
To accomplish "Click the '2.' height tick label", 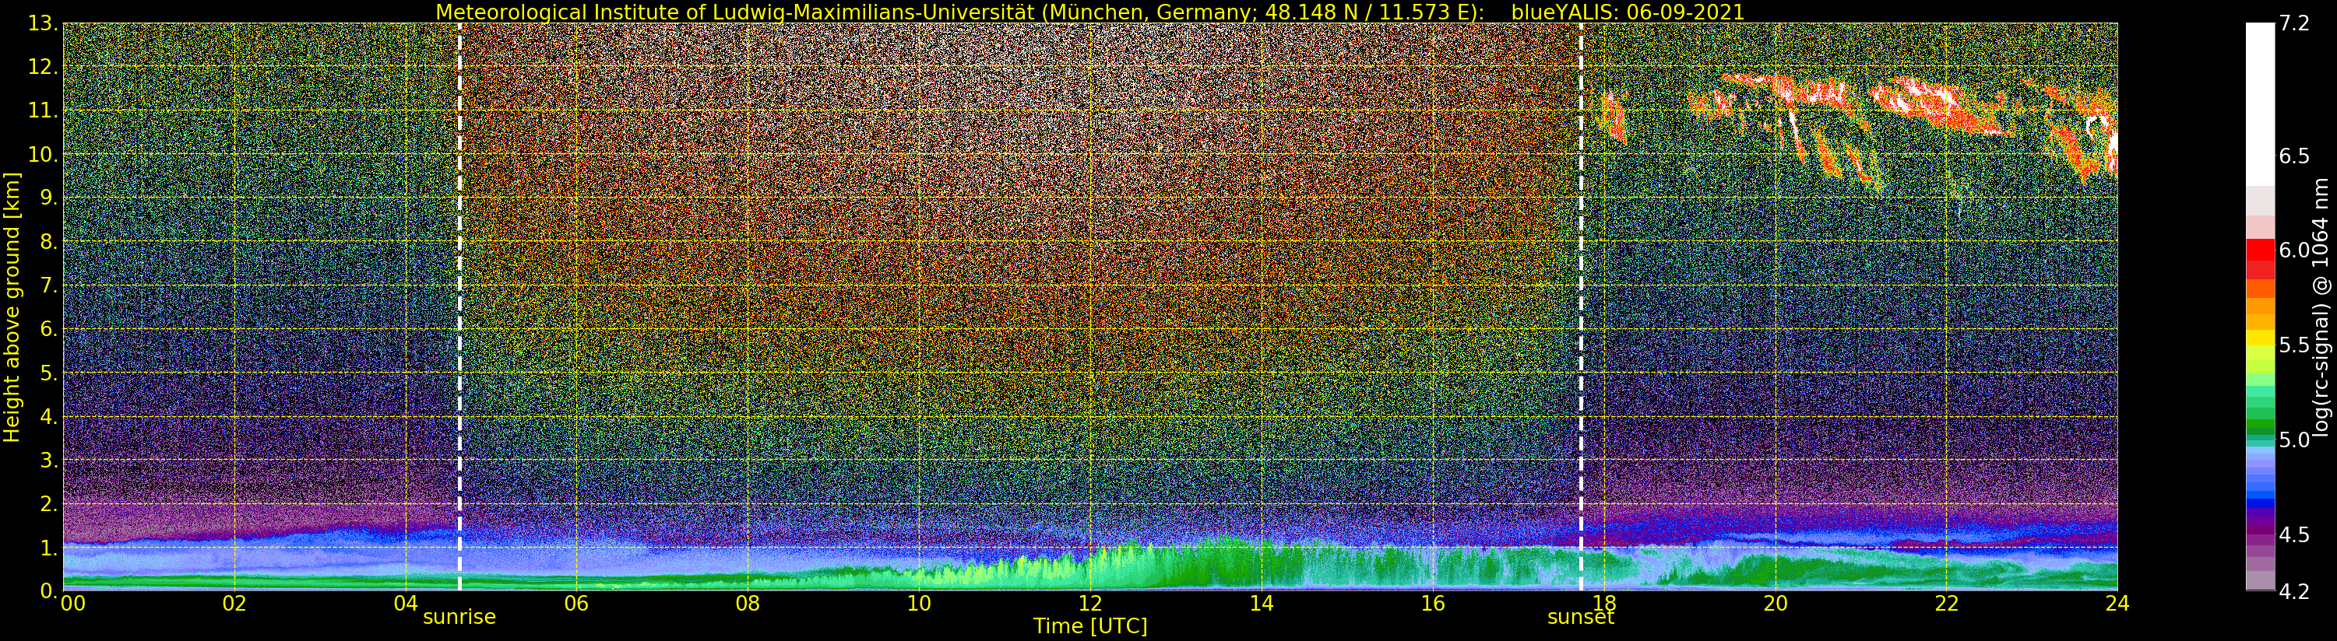I will [49, 504].
